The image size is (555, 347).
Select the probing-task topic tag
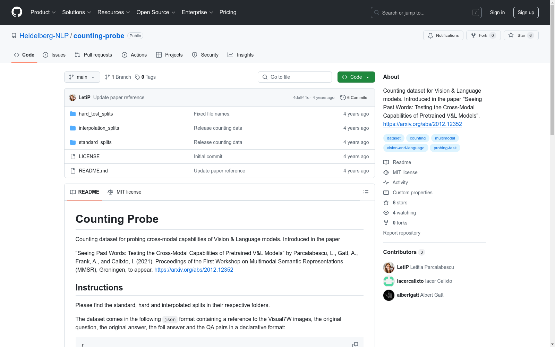(445, 148)
